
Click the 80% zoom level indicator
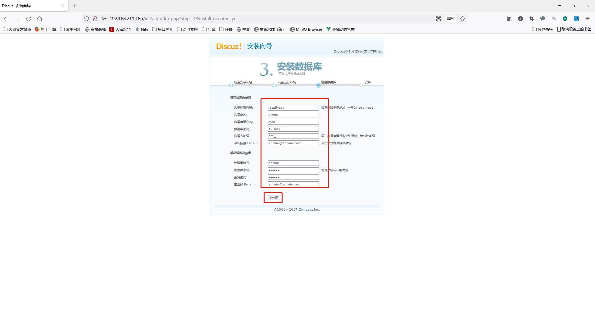tap(451, 19)
